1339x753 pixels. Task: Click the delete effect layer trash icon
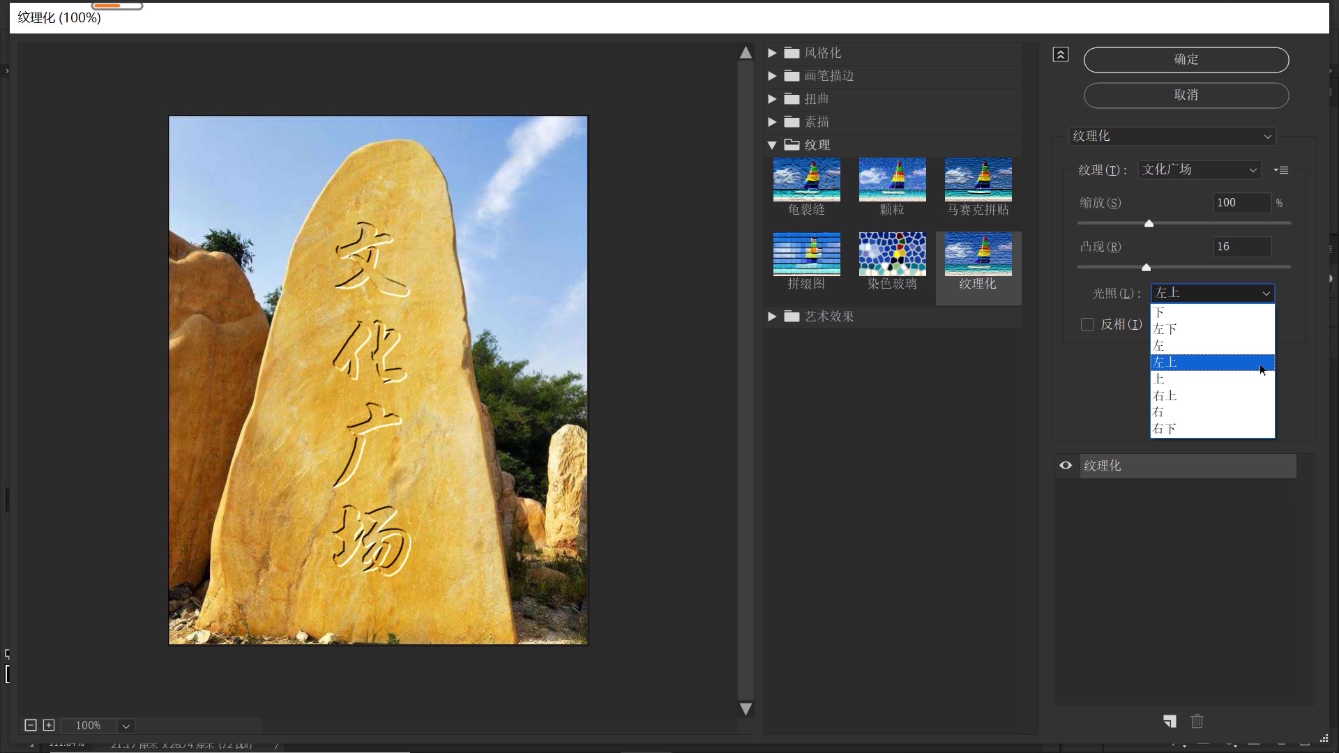(1197, 722)
